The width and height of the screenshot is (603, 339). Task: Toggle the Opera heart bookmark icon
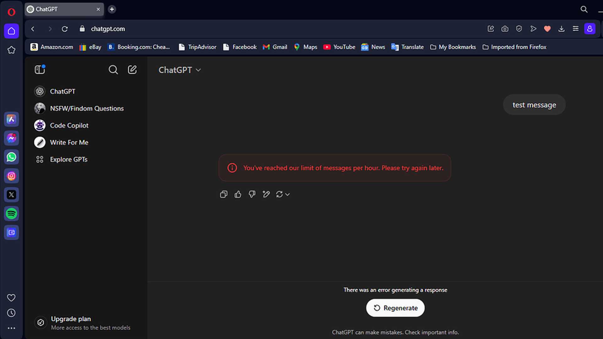[x=547, y=29]
